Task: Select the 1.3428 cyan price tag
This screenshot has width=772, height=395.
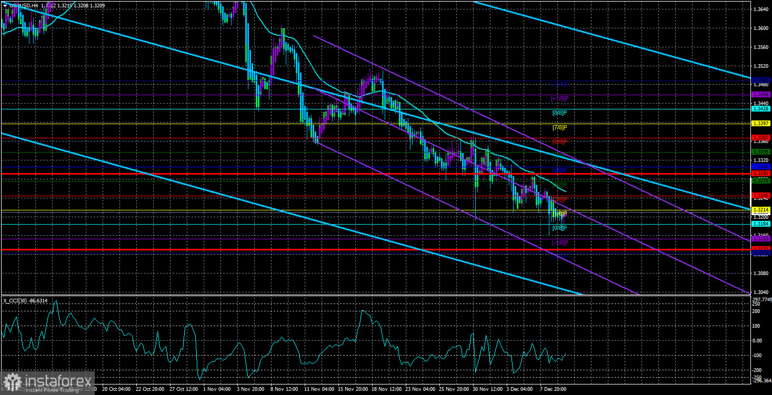Action: pyautogui.click(x=761, y=109)
